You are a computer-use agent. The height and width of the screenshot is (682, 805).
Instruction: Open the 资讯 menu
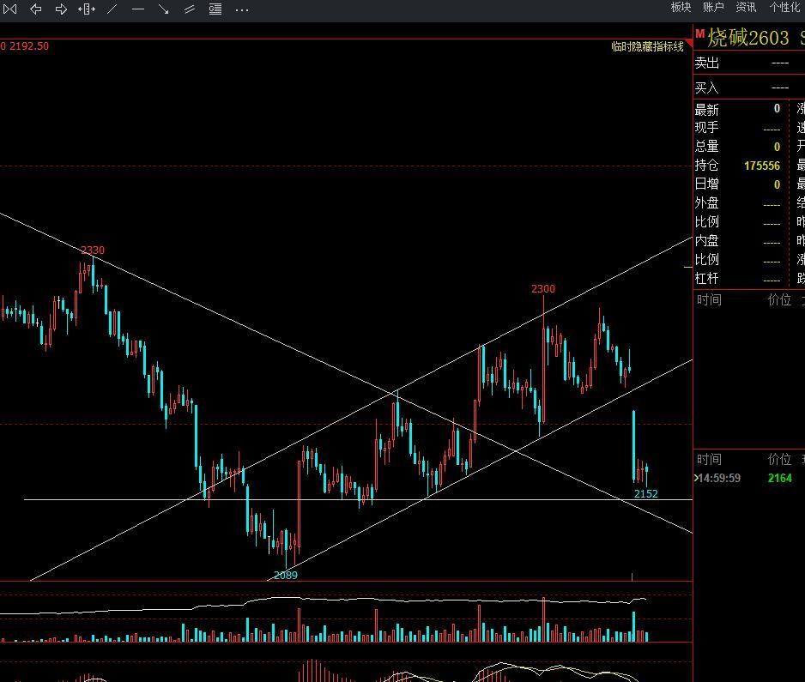click(746, 7)
